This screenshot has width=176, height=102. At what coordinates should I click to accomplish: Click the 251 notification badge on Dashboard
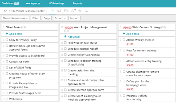tap(16, 3)
